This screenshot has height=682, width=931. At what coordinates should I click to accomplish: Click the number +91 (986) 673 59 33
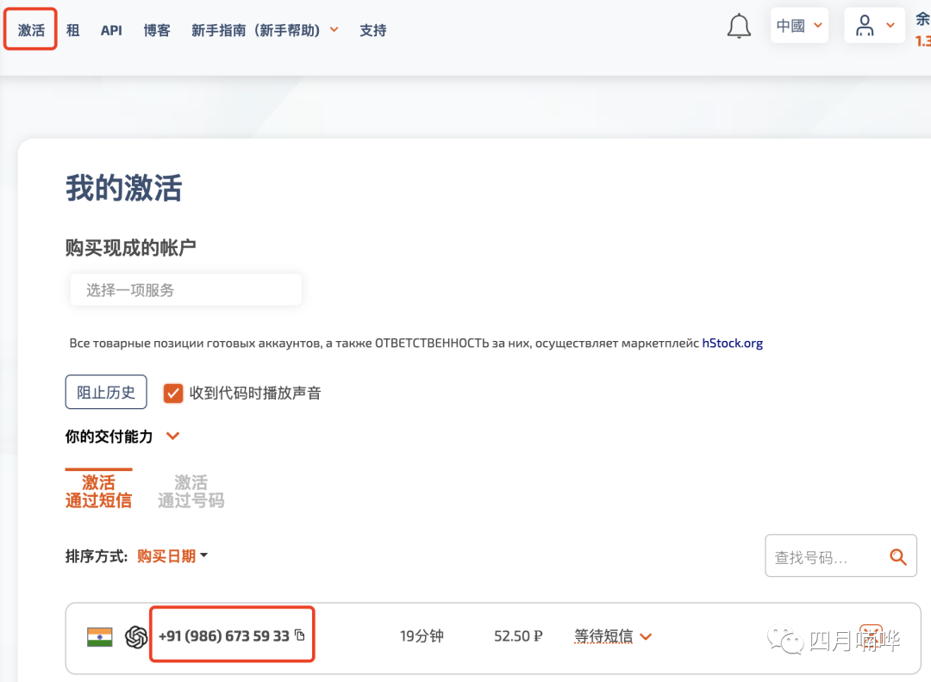click(224, 635)
